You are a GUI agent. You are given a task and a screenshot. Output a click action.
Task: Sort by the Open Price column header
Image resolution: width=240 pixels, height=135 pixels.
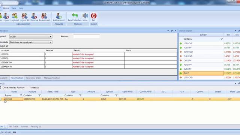[127, 91]
